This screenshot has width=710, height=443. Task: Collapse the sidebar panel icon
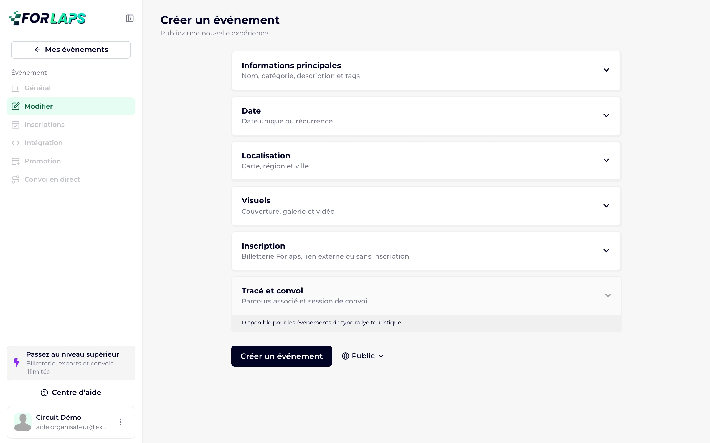click(x=130, y=18)
